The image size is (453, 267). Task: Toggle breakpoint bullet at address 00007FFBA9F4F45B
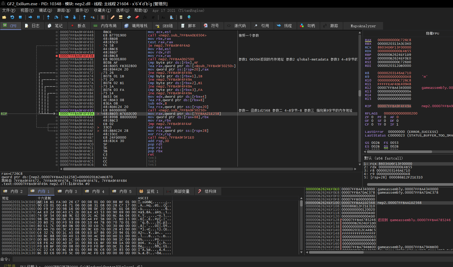(x=57, y=56)
